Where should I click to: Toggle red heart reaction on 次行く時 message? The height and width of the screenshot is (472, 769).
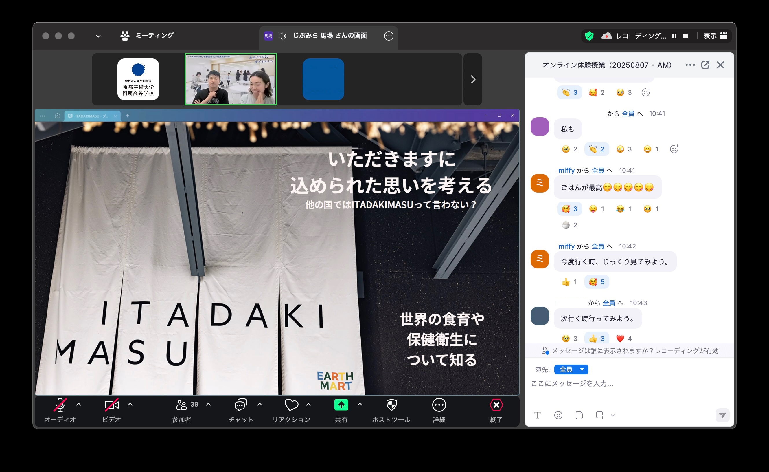[624, 339]
